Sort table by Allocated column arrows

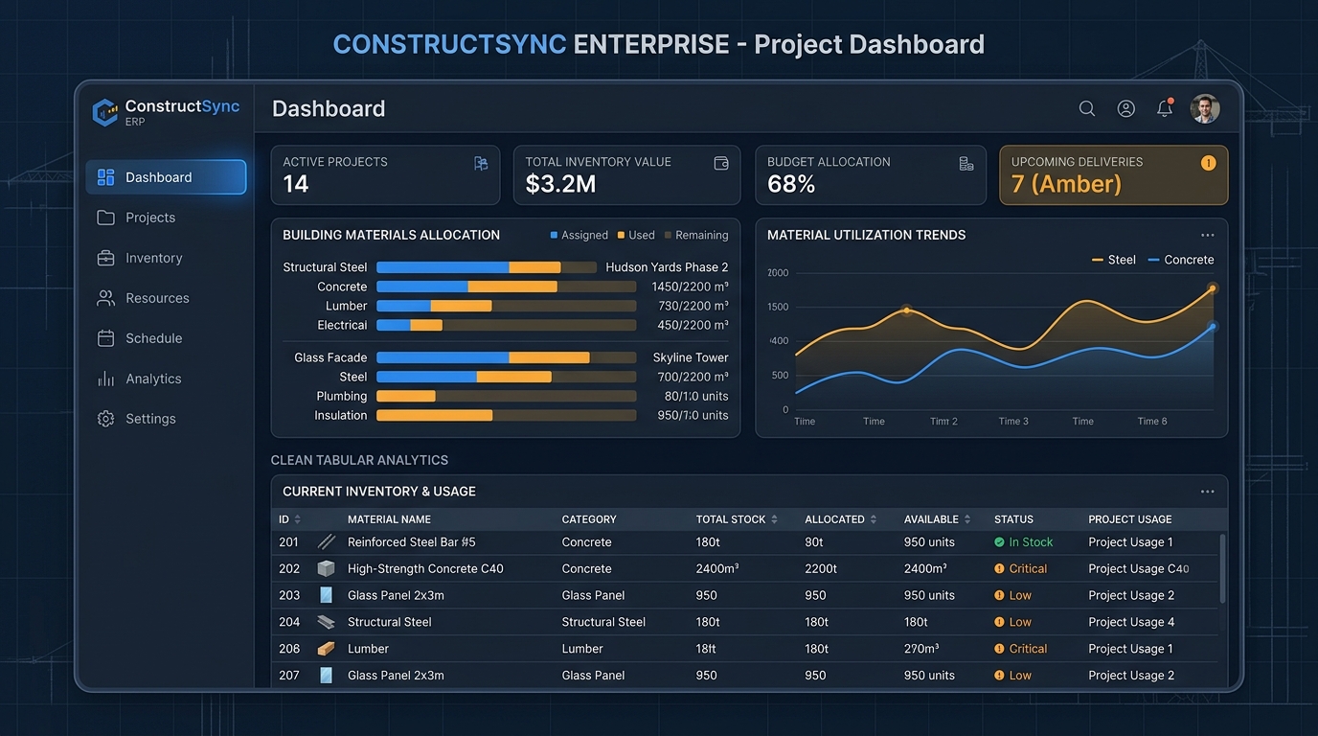(x=873, y=519)
